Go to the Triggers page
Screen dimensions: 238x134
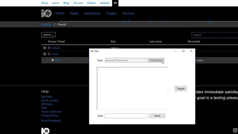112,13
